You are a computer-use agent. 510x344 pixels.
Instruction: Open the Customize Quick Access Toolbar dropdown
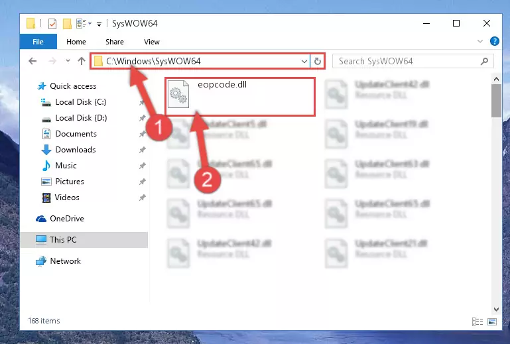(x=99, y=24)
